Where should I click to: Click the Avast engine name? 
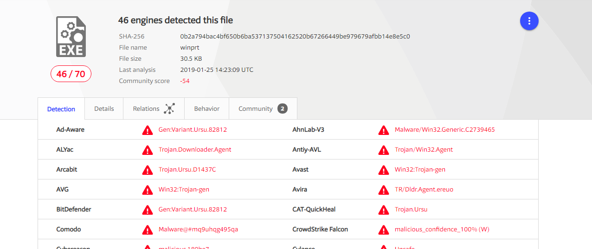click(x=301, y=170)
